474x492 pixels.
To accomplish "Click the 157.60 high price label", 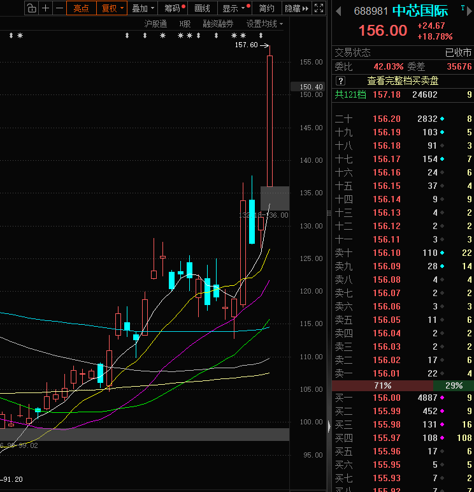I will (247, 45).
